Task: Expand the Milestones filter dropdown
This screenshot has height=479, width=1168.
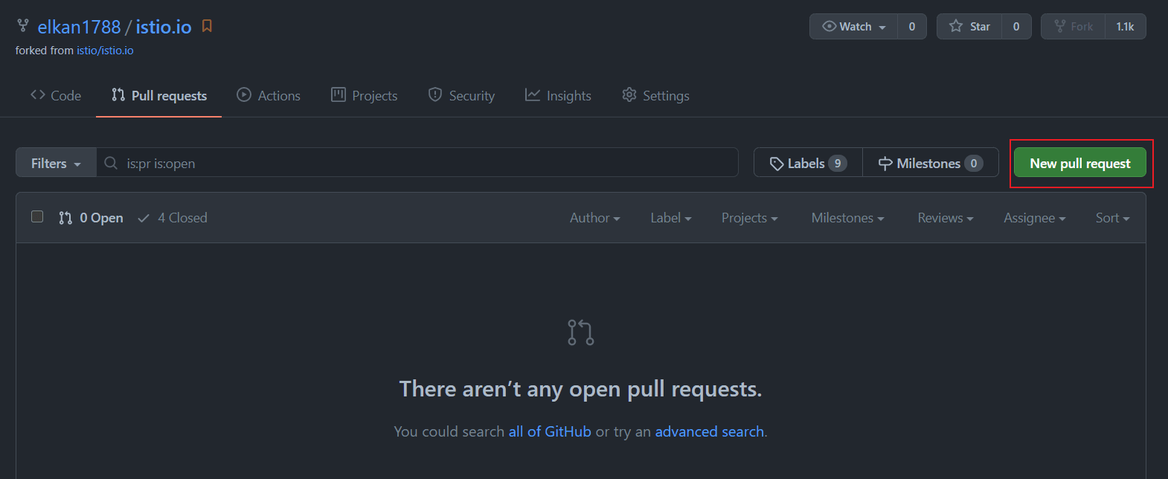Action: point(848,218)
